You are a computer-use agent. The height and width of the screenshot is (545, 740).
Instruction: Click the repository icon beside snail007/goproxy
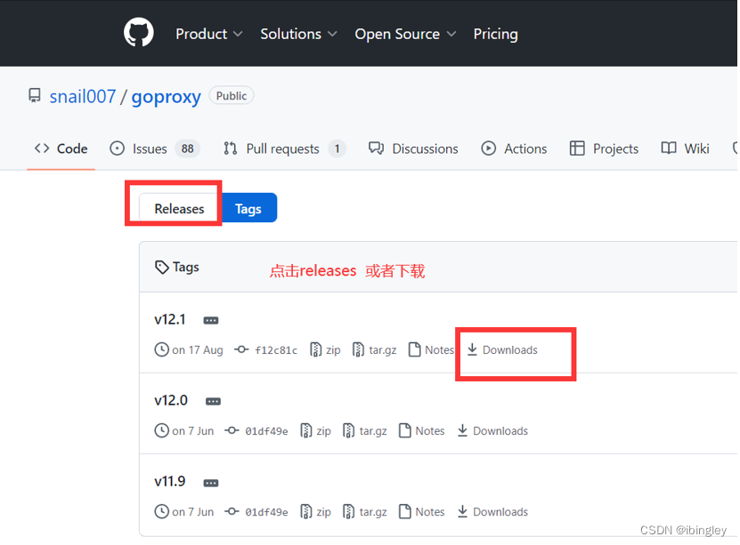pos(34,95)
